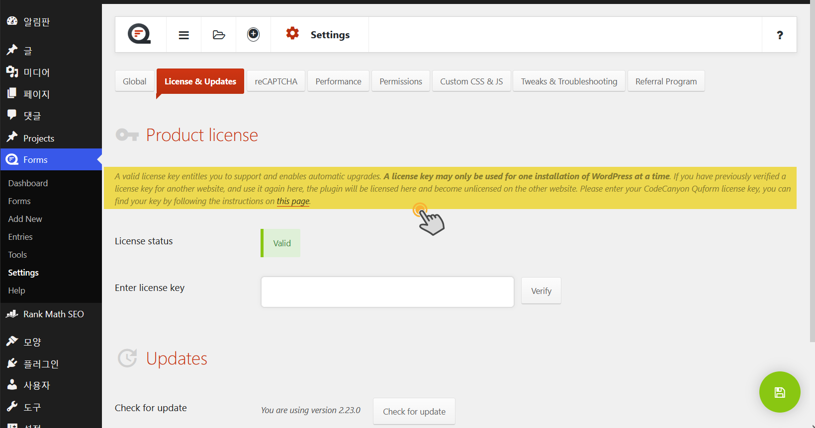Image resolution: width=815 pixels, height=428 pixels.
Task: Select Forms in the WordPress sidebar
Action: pos(51,159)
